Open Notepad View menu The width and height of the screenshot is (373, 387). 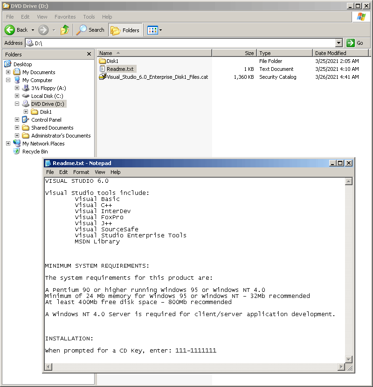100,172
